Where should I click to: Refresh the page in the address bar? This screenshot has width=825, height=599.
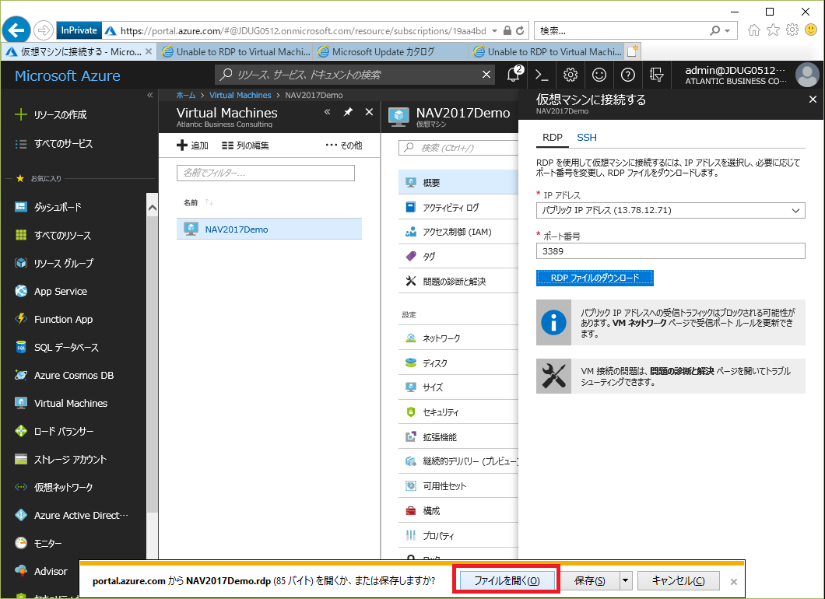(x=520, y=30)
